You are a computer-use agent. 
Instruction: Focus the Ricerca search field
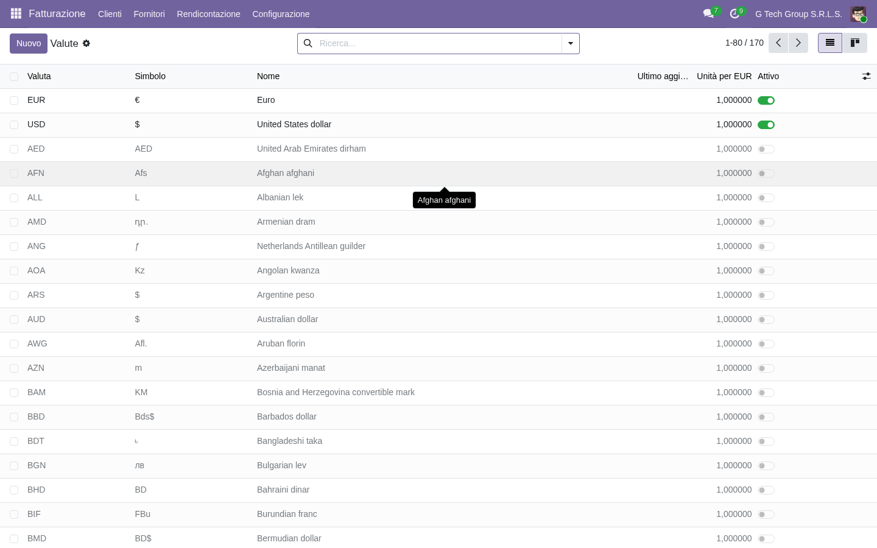tap(438, 43)
